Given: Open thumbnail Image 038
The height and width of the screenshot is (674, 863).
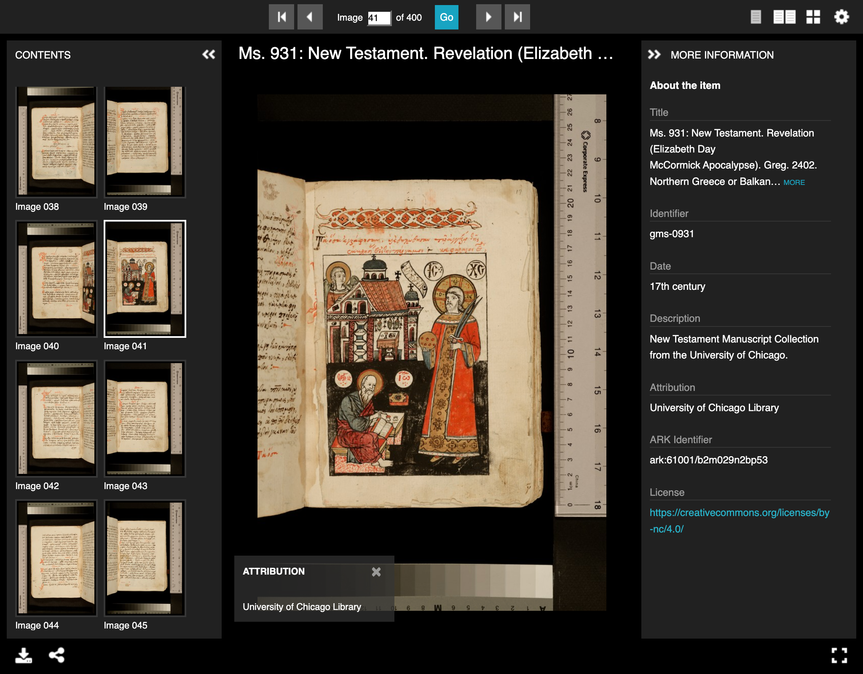Looking at the screenshot, I should click(56, 142).
